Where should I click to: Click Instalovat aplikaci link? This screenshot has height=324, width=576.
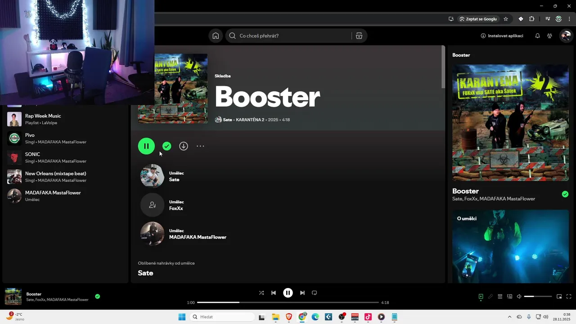pos(502,36)
